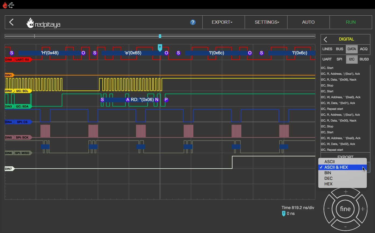Select the DATA tab

(x=352, y=49)
